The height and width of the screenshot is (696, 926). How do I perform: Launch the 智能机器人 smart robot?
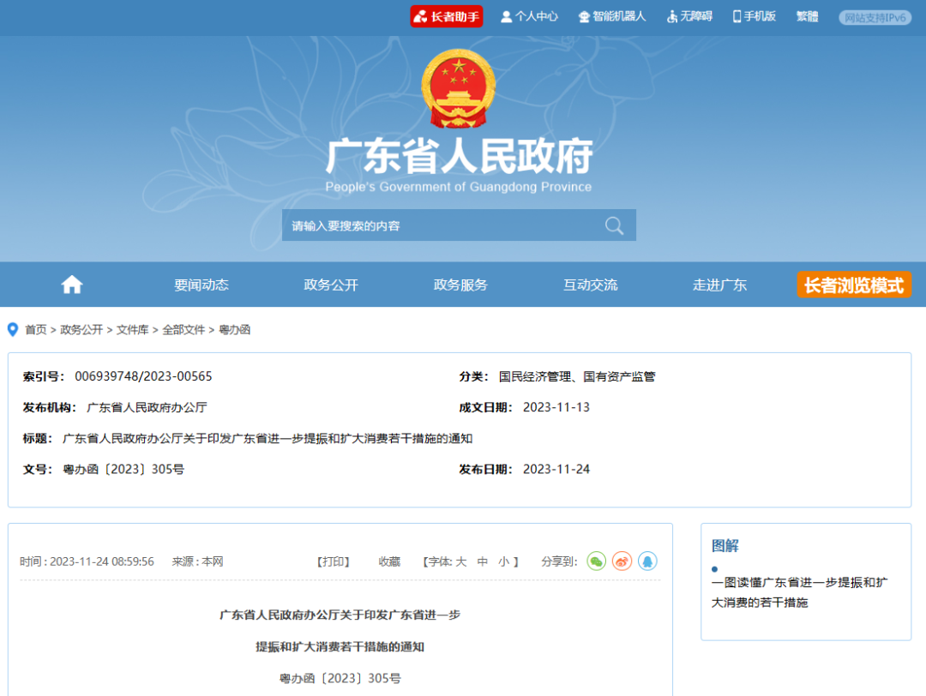[612, 15]
